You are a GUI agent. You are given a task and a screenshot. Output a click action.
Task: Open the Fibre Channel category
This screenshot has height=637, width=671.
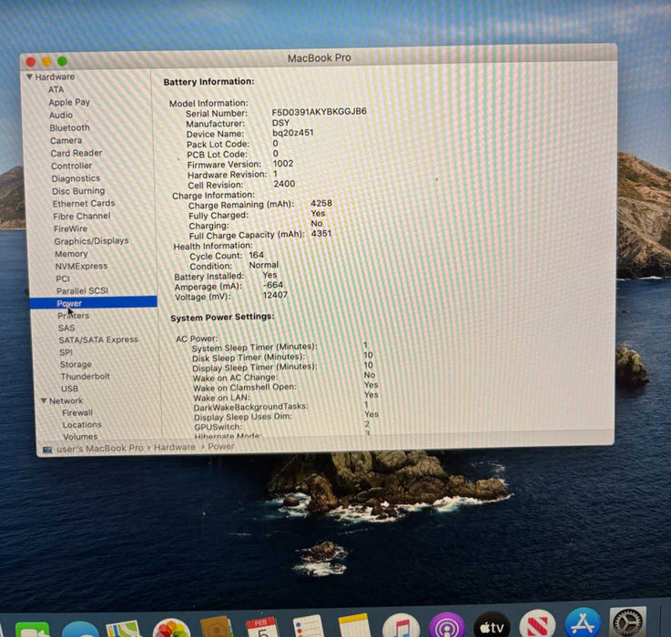click(x=82, y=216)
